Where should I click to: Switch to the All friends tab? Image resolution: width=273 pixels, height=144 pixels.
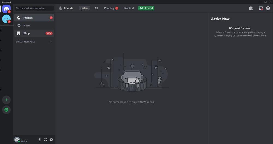(x=96, y=8)
